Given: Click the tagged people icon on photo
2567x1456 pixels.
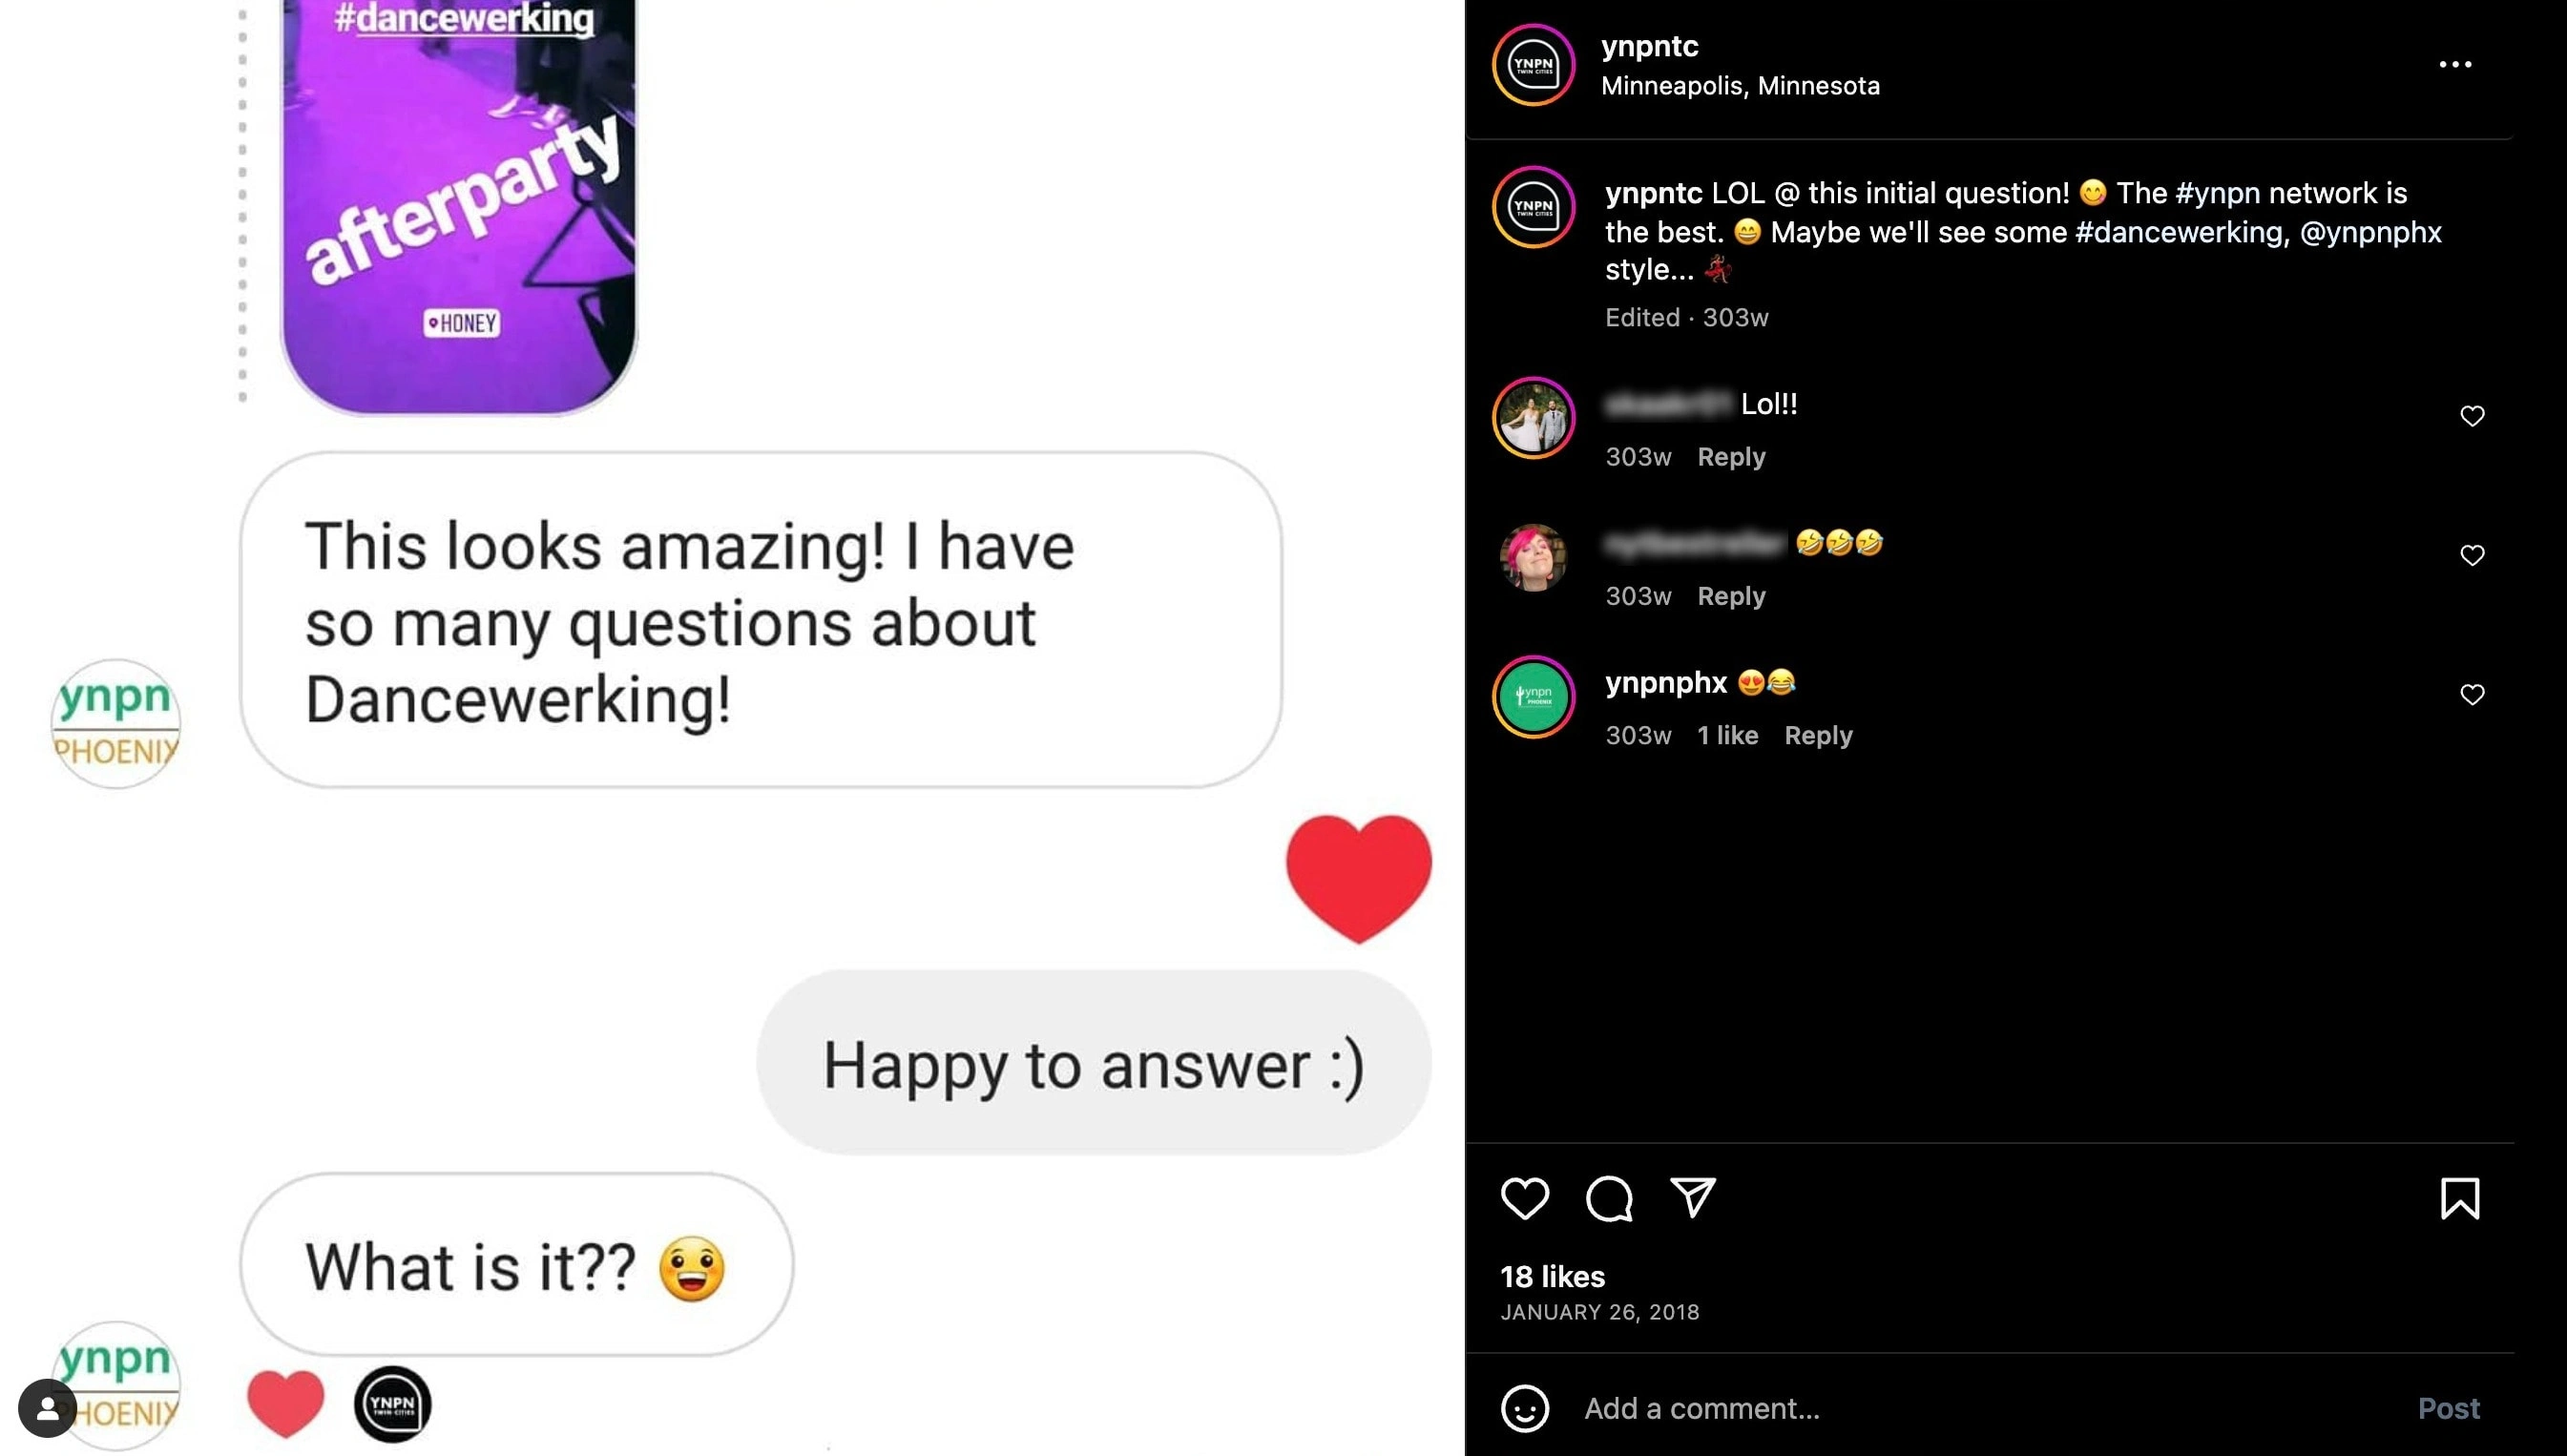Looking at the screenshot, I should tap(47, 1408).
